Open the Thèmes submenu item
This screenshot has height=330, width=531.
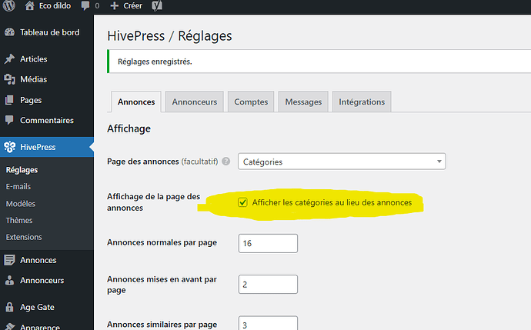[19, 220]
